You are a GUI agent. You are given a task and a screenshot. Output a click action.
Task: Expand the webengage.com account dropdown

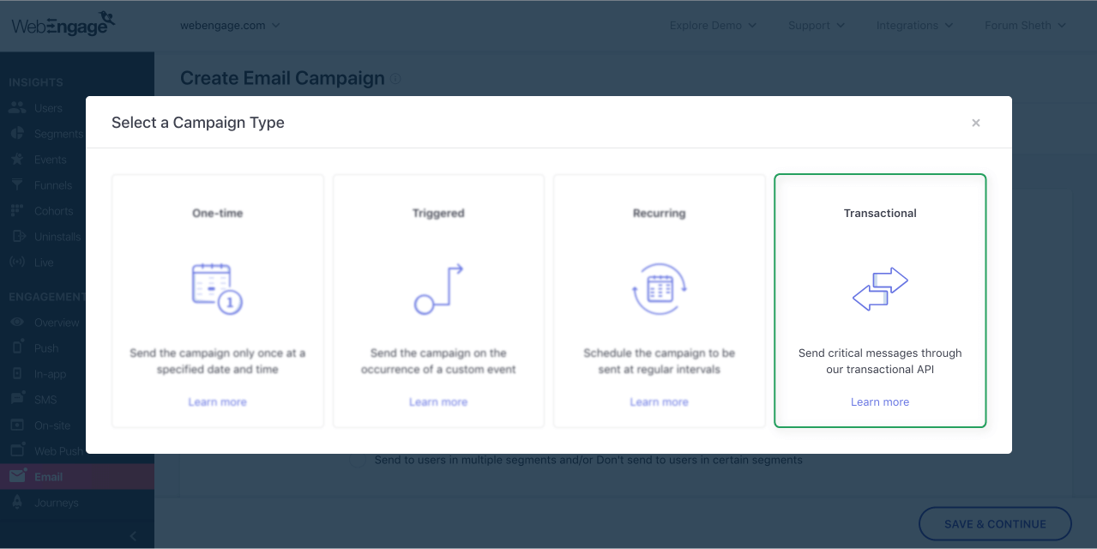pyautogui.click(x=230, y=25)
